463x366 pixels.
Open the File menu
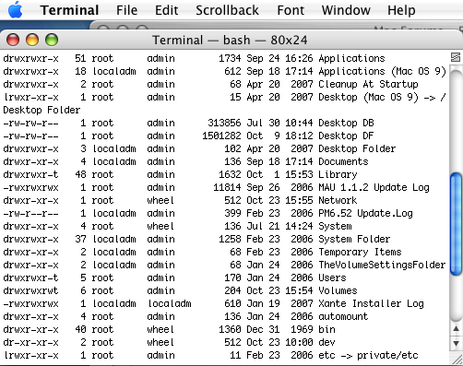[x=126, y=10]
